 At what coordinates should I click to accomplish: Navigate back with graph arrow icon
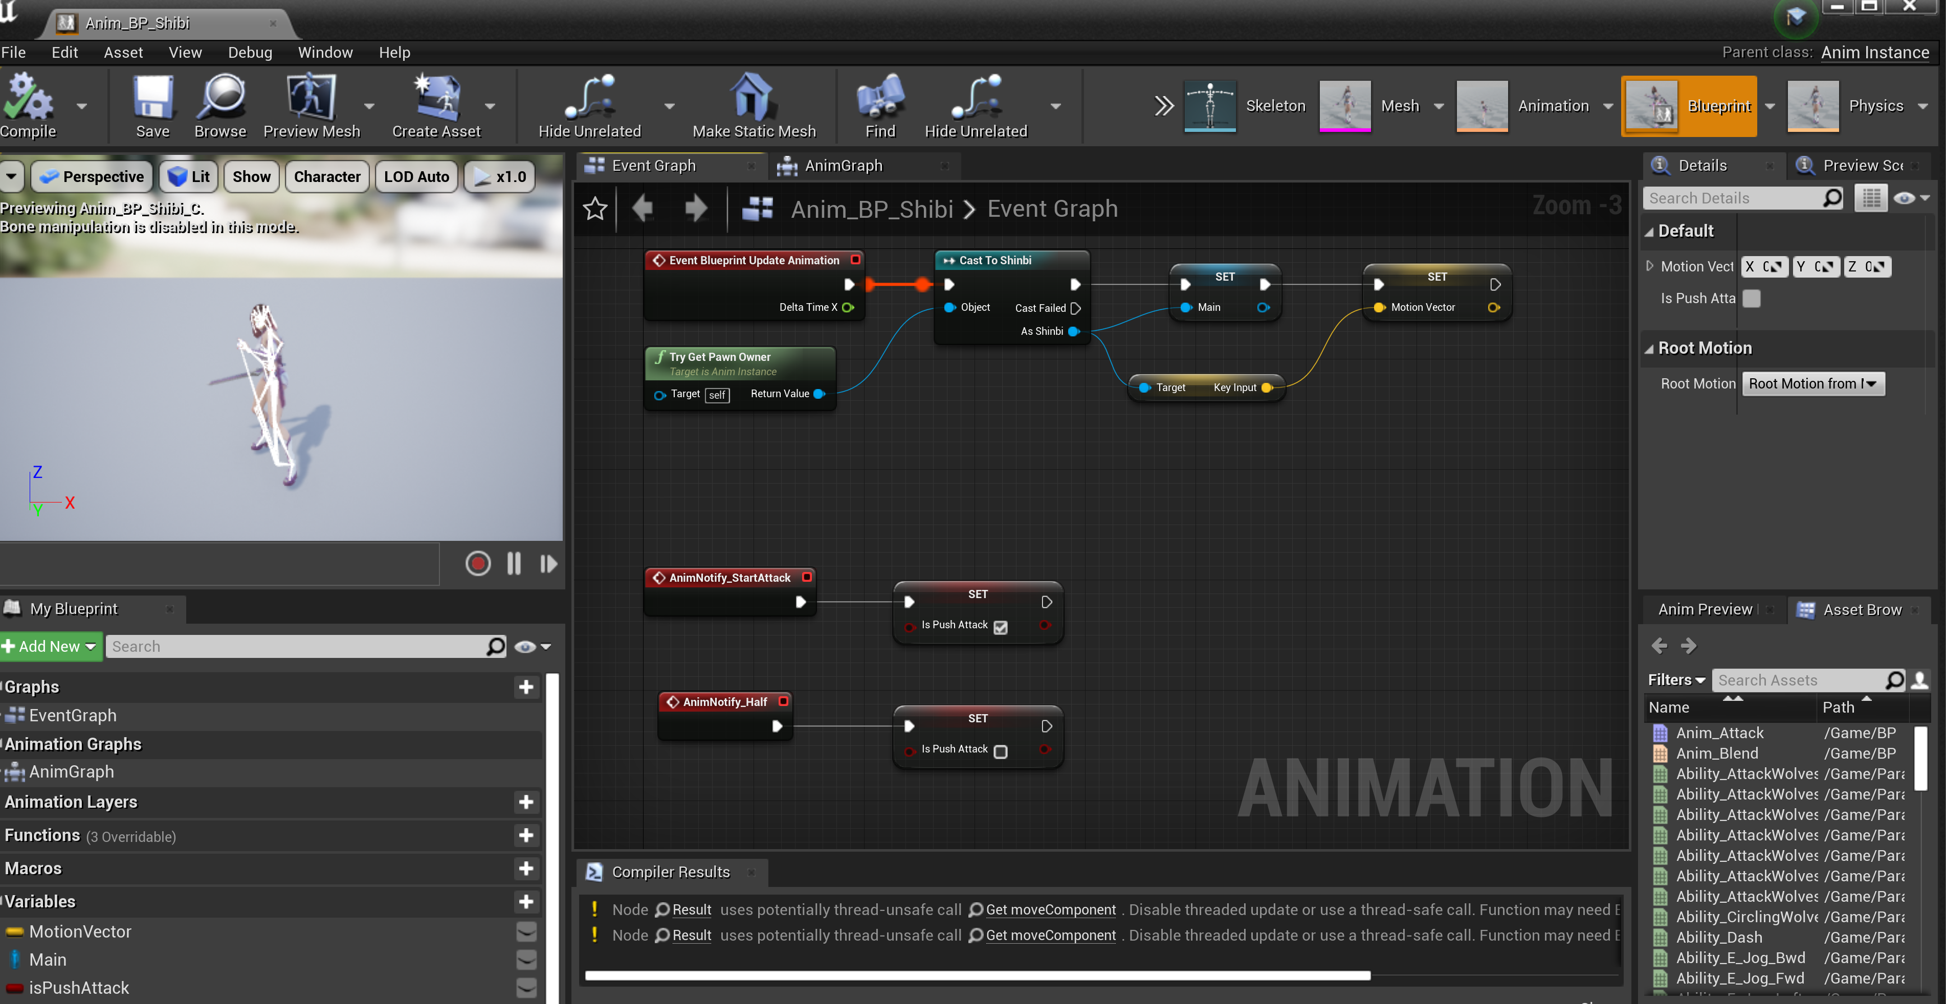(643, 209)
